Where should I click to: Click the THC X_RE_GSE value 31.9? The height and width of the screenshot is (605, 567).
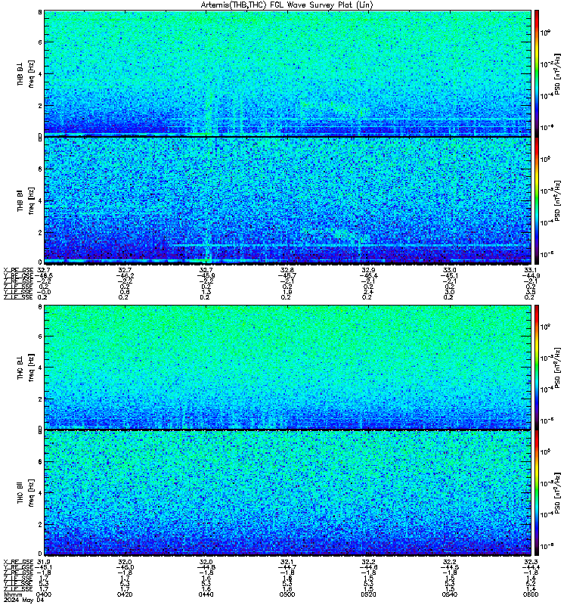[44, 562]
